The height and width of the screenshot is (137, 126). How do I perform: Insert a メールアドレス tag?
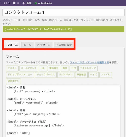(x=29, y=68)
